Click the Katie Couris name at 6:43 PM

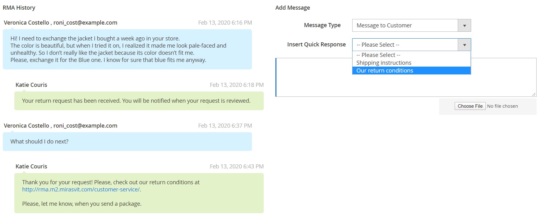coord(31,167)
